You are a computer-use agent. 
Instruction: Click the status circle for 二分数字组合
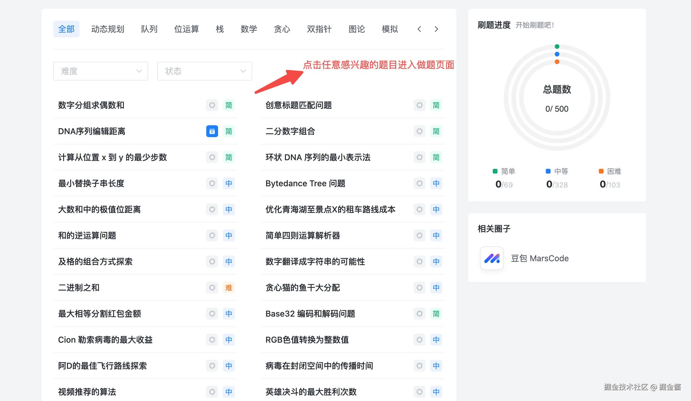pos(419,131)
